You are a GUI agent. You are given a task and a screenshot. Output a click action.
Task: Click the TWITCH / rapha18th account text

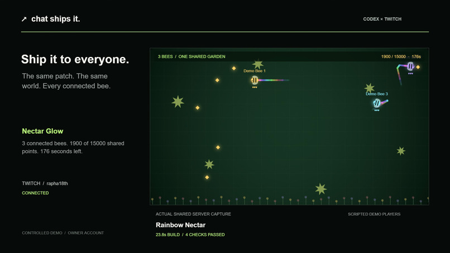(45, 183)
